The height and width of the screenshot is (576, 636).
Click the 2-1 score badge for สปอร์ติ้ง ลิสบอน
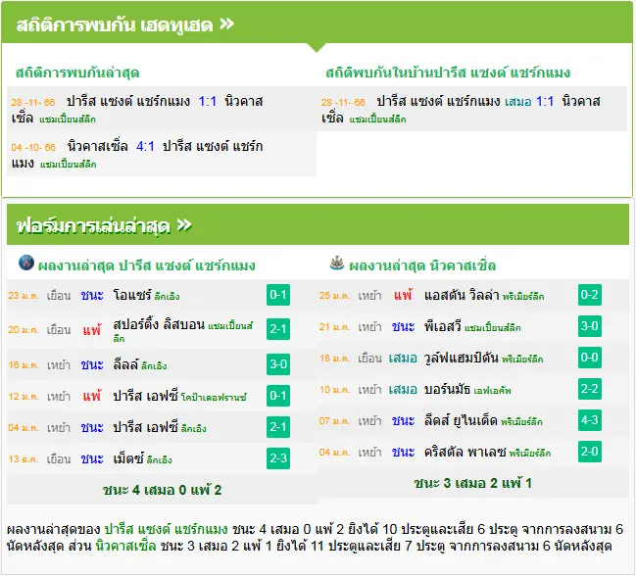point(278,329)
